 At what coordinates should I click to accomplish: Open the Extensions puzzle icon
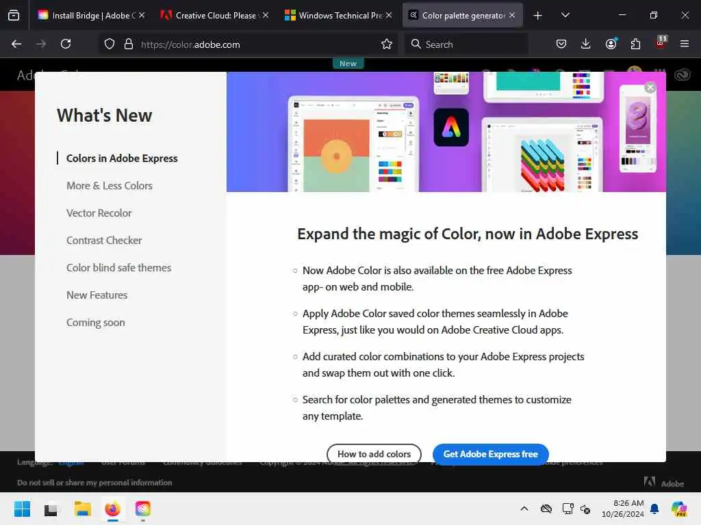pyautogui.click(x=635, y=44)
